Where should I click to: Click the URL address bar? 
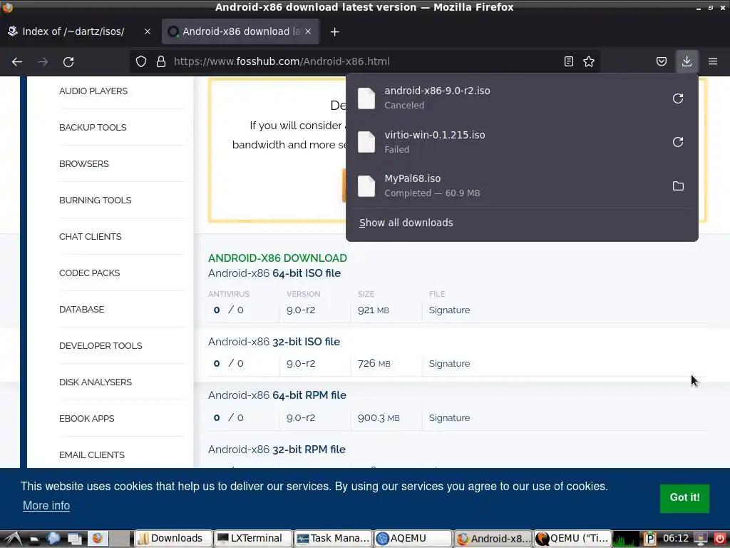(363, 61)
